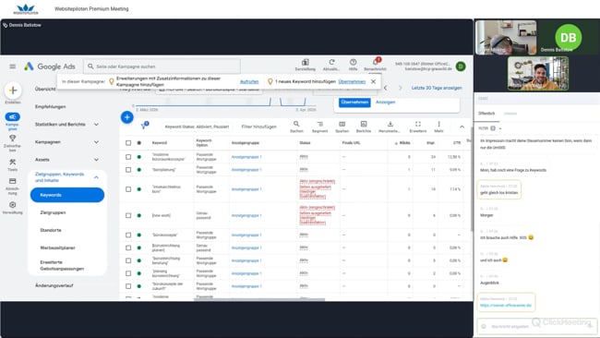This screenshot has width=600, height=338.
Task: Open the Zielvorhaben trophy icon
Action: [13, 139]
